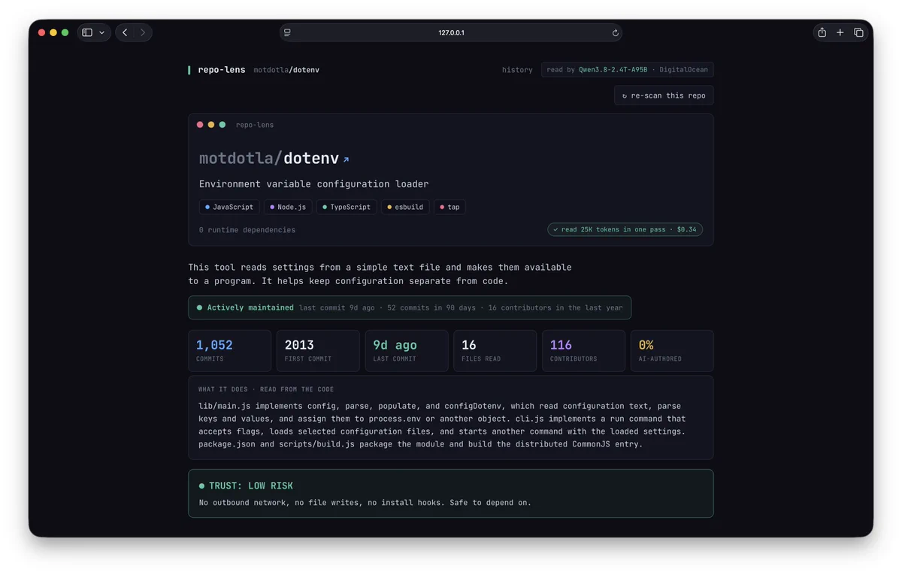Click the 'Environment variable configuration loader' description
This screenshot has width=902, height=575.
coord(313,184)
